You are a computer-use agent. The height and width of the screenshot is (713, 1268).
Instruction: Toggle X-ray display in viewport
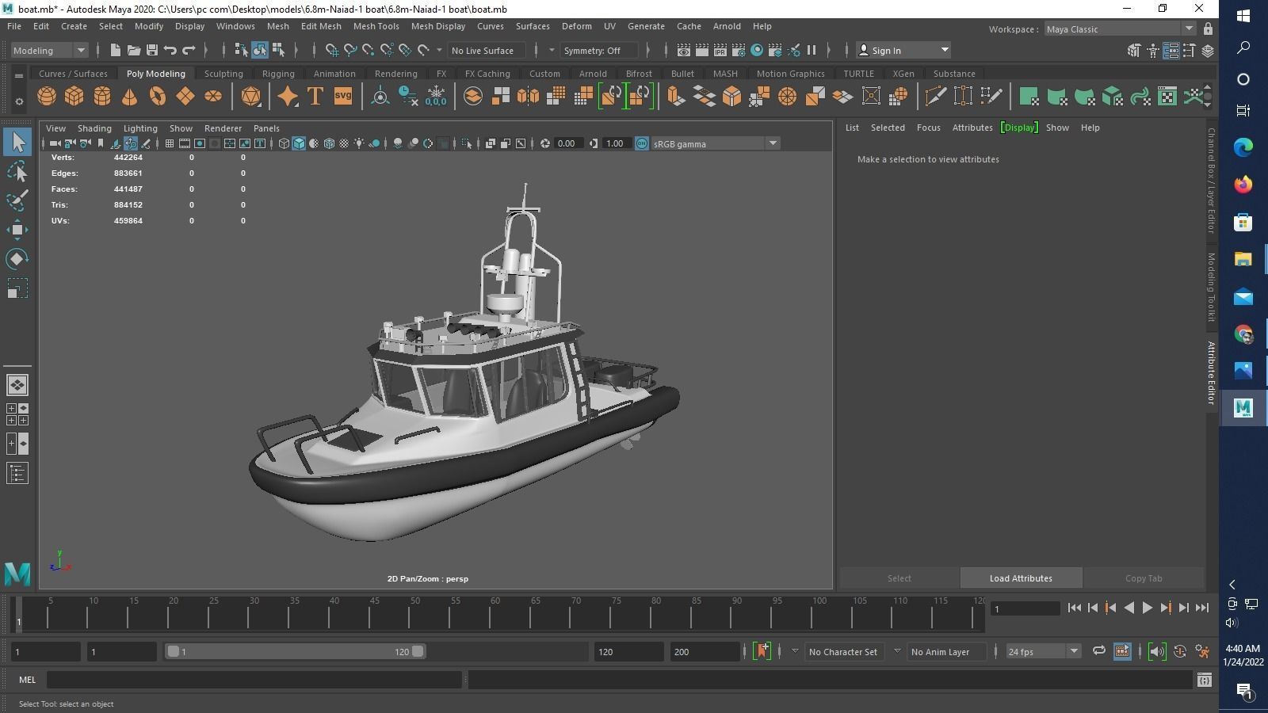coord(490,143)
